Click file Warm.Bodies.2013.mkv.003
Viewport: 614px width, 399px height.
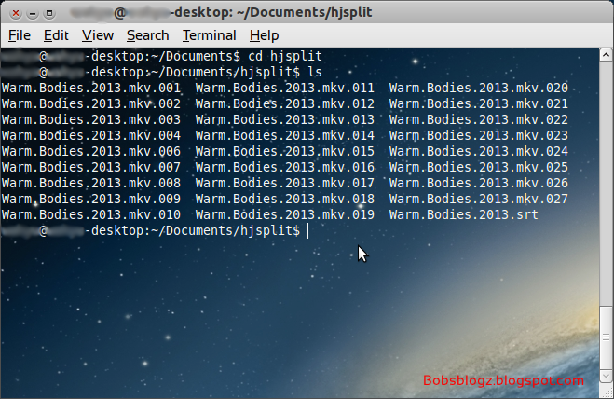click(x=91, y=119)
